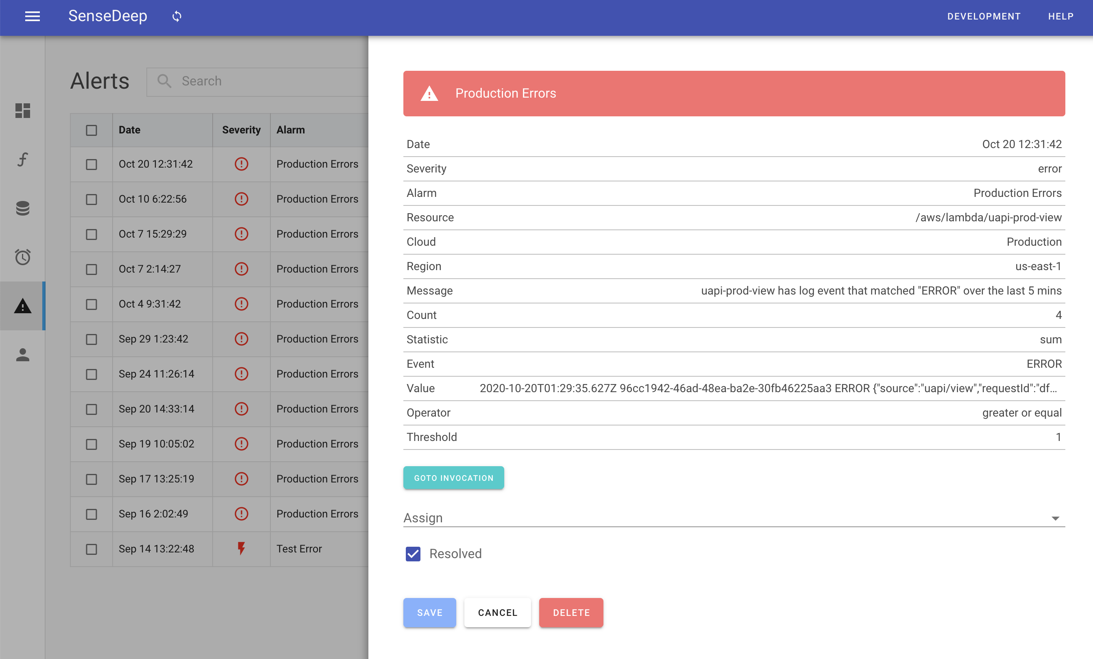1093x659 pixels.
Task: Click severity icon for Sep 19 10:05:02 alert
Action: (241, 444)
